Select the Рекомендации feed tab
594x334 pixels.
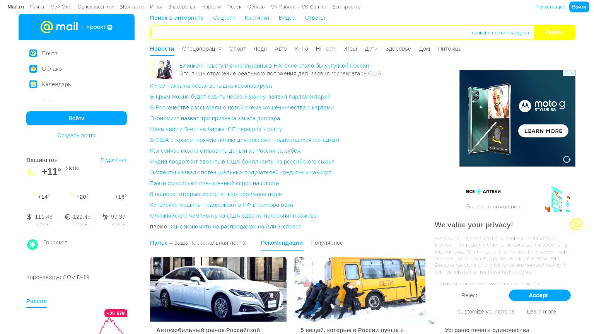(x=282, y=243)
